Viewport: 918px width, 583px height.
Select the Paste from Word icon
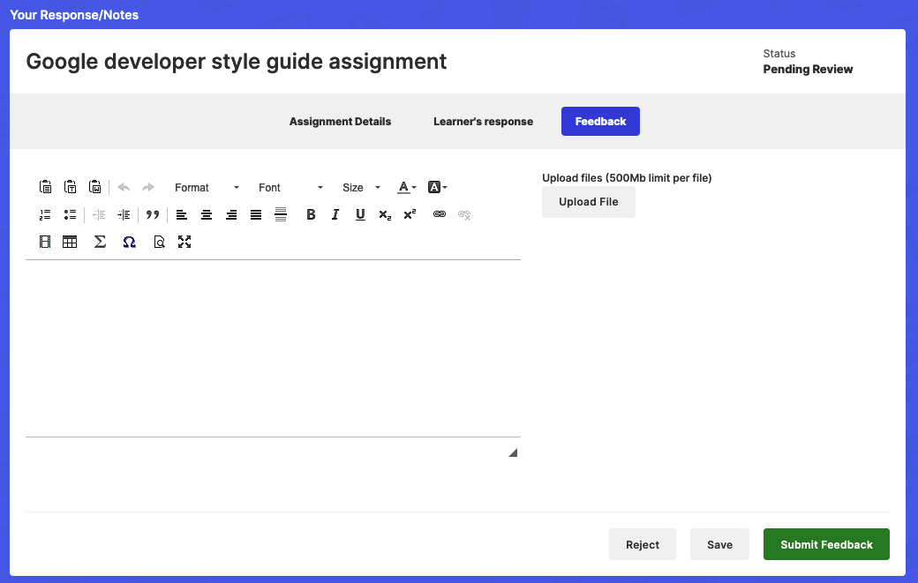[x=94, y=187]
